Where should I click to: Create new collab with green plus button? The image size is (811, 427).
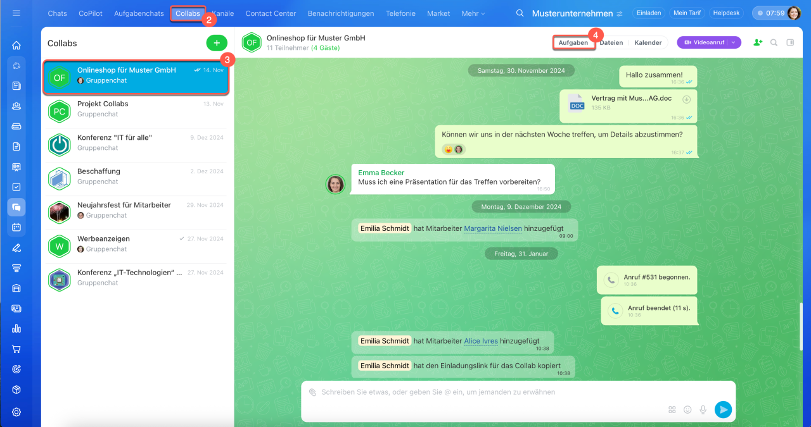point(216,43)
